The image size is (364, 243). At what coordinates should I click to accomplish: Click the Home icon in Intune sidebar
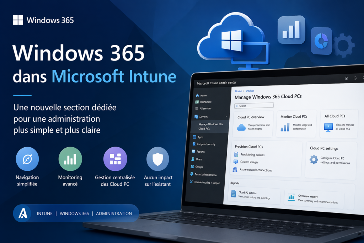pyautogui.click(x=197, y=95)
